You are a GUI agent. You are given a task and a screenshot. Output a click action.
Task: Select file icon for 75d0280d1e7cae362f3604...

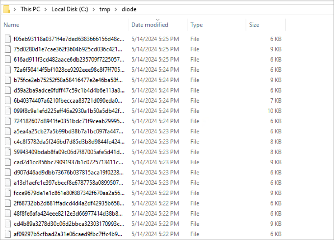[8, 49]
